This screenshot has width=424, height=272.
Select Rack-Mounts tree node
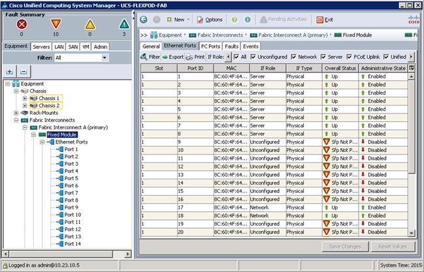click(44, 113)
